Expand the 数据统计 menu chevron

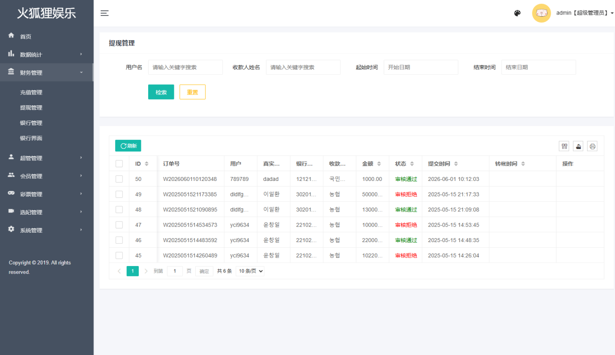(x=81, y=54)
